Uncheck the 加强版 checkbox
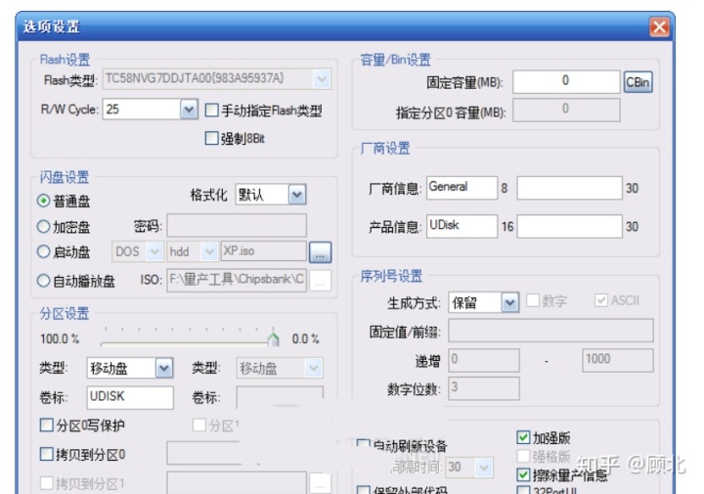Screen dimensions: 704x494 coord(523,437)
